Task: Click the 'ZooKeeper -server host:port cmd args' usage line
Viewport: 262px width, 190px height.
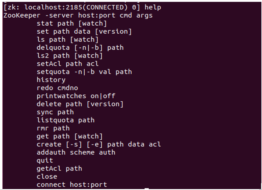Action: 78,15
